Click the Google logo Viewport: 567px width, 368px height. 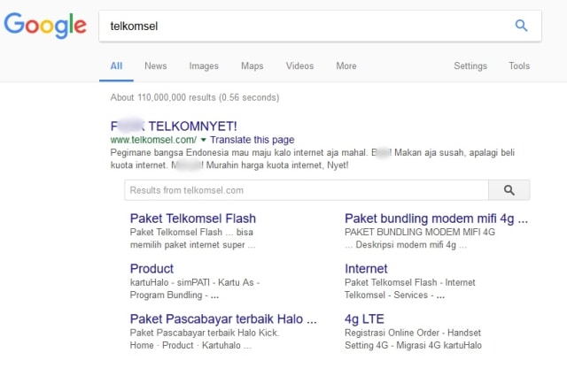point(45,26)
